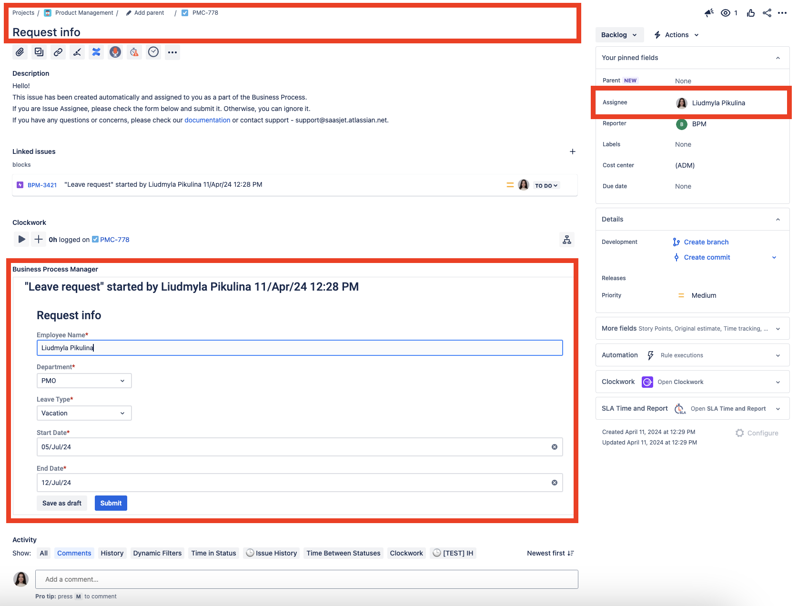Viewport: 808px width, 606px height.
Task: Click the Add a comment field
Action: [x=306, y=579]
